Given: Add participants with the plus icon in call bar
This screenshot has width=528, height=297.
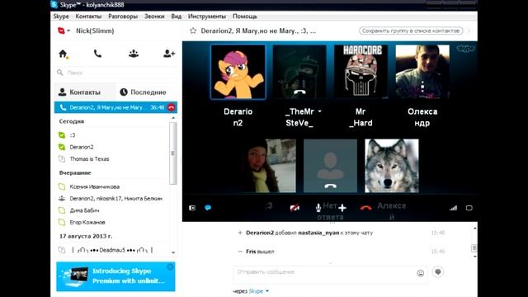Looking at the screenshot, I should (342, 208).
